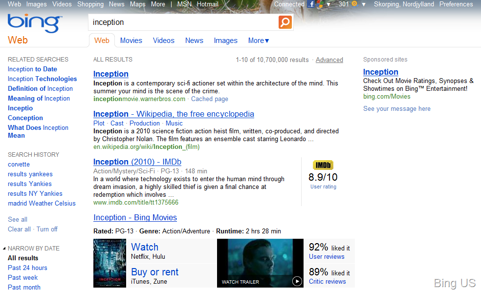This screenshot has height=291, width=481.
Task: Switch to the Videos search tab
Action: [x=163, y=41]
